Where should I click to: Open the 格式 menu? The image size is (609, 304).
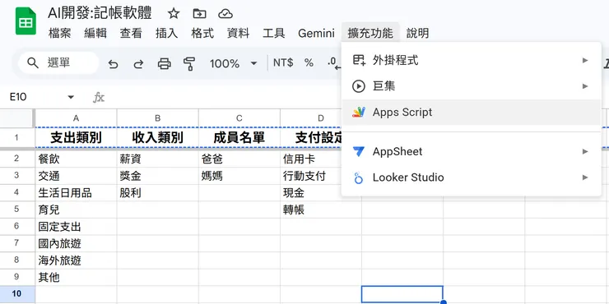[x=202, y=34]
